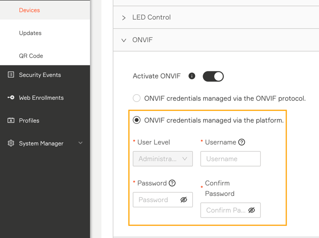
Task: Click the Security Events list icon
Action: click(11, 75)
